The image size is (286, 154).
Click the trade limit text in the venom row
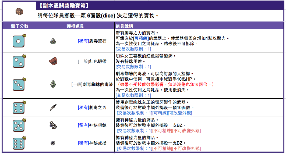click(x=133, y=95)
